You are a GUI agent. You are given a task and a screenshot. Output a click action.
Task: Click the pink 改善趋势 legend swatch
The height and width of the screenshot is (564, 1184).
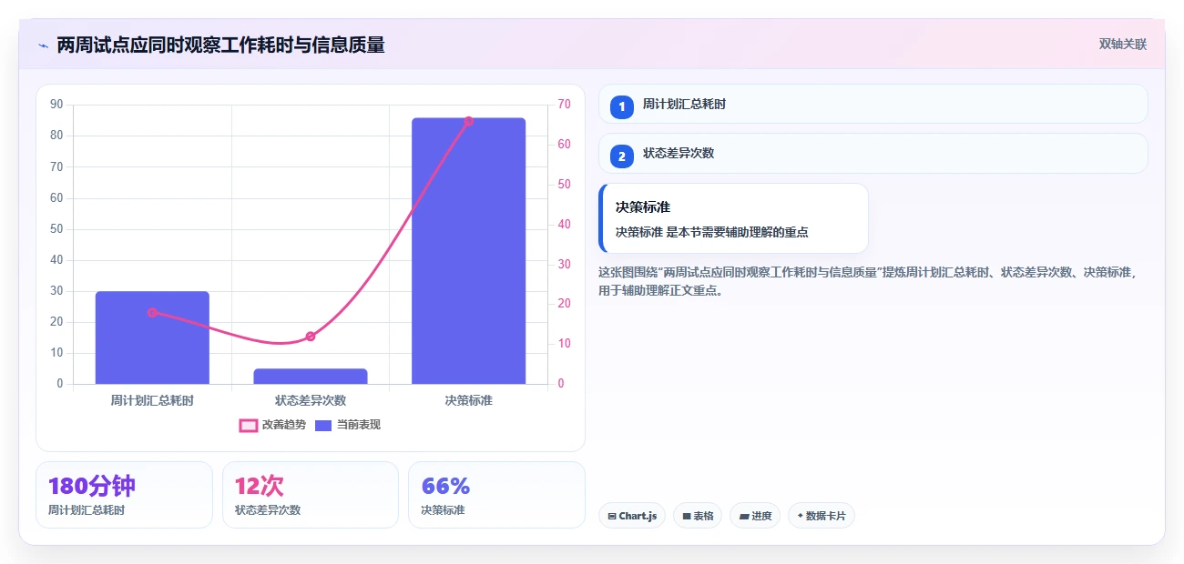click(x=249, y=425)
